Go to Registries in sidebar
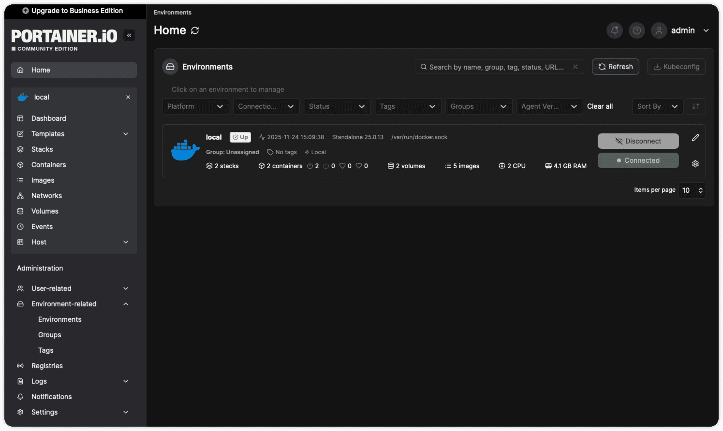Image resolution: width=723 pixels, height=431 pixels. 47,366
